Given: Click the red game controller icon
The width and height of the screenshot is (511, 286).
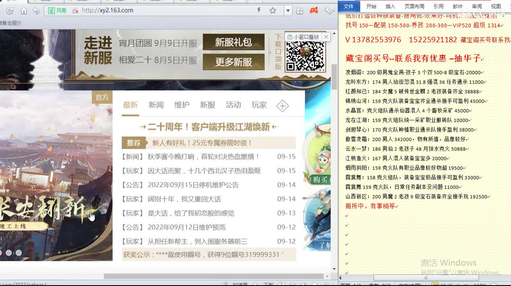Looking at the screenshot, I should tap(314, 10).
